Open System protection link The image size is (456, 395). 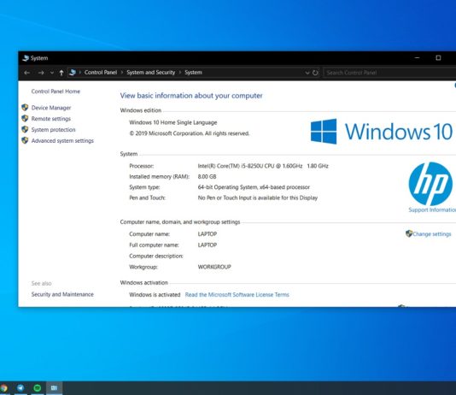53,130
